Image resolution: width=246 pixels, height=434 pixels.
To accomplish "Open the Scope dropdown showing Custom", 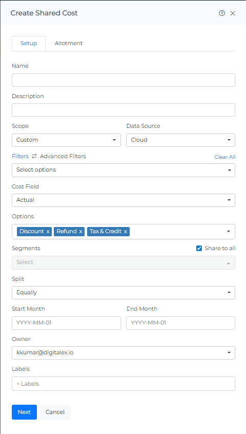I will point(66,140).
